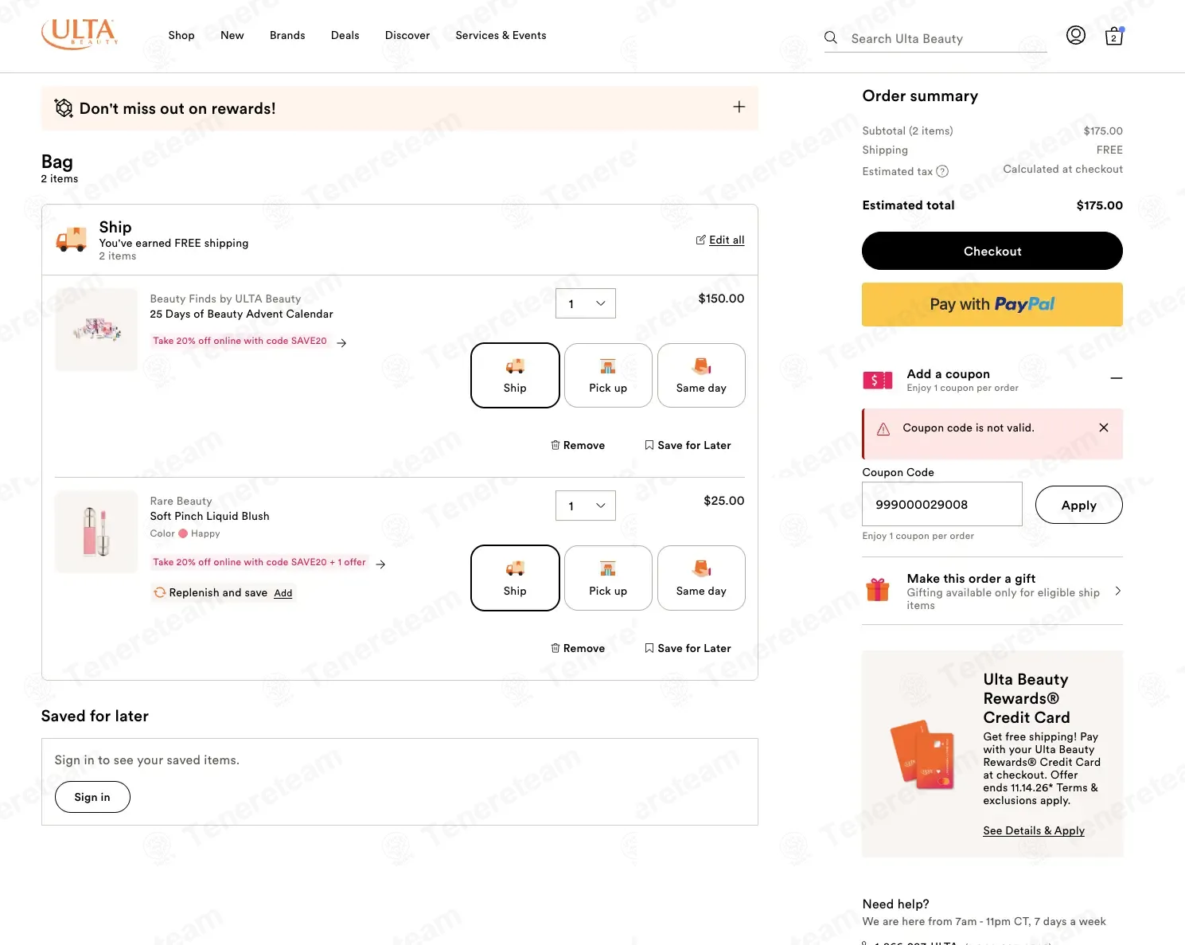Open the Advent Calendar quantity dropdown
1185x945 pixels.
[x=586, y=303]
